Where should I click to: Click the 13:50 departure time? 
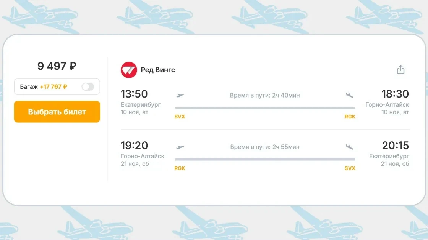(x=134, y=94)
